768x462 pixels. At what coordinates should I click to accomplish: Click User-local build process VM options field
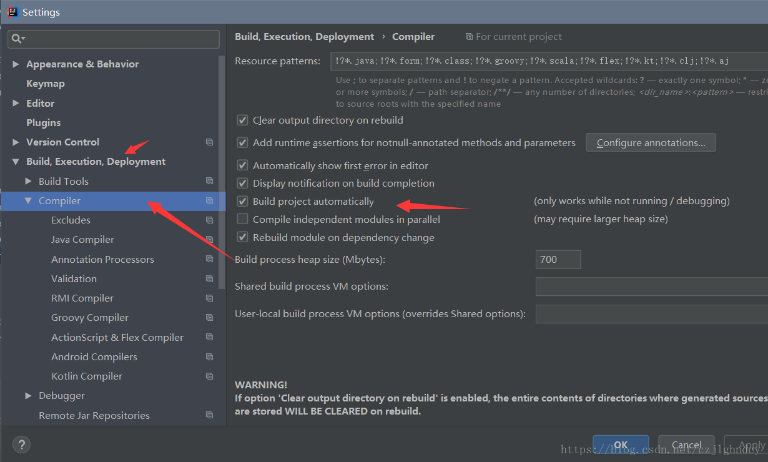pyautogui.click(x=652, y=314)
